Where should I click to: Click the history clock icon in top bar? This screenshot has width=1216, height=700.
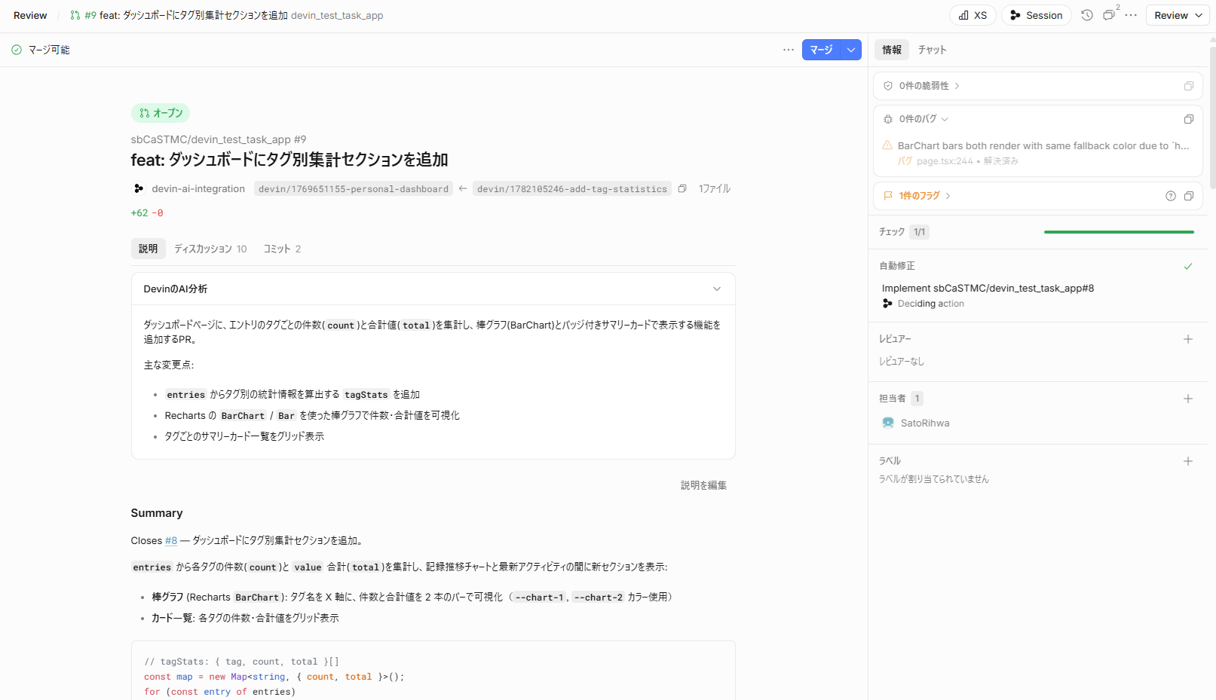(1086, 15)
